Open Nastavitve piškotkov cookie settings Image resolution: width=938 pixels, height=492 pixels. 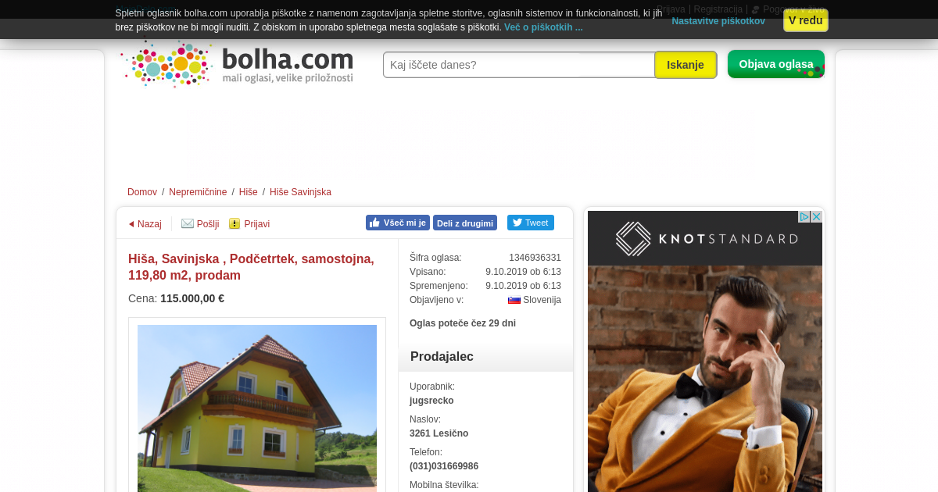click(x=718, y=21)
